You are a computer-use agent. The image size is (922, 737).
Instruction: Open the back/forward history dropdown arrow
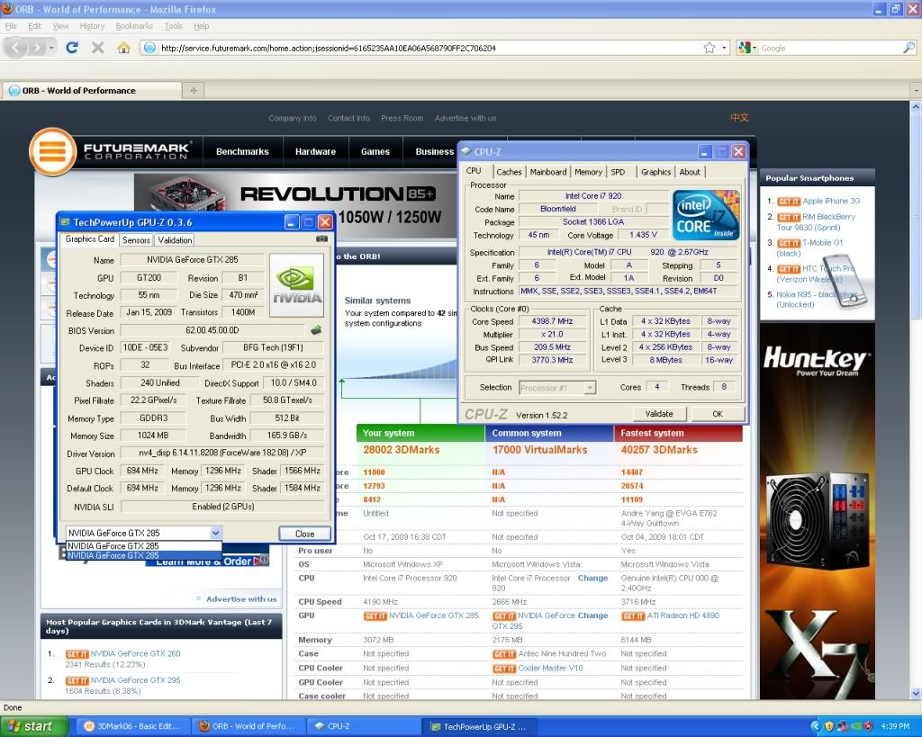[51, 48]
